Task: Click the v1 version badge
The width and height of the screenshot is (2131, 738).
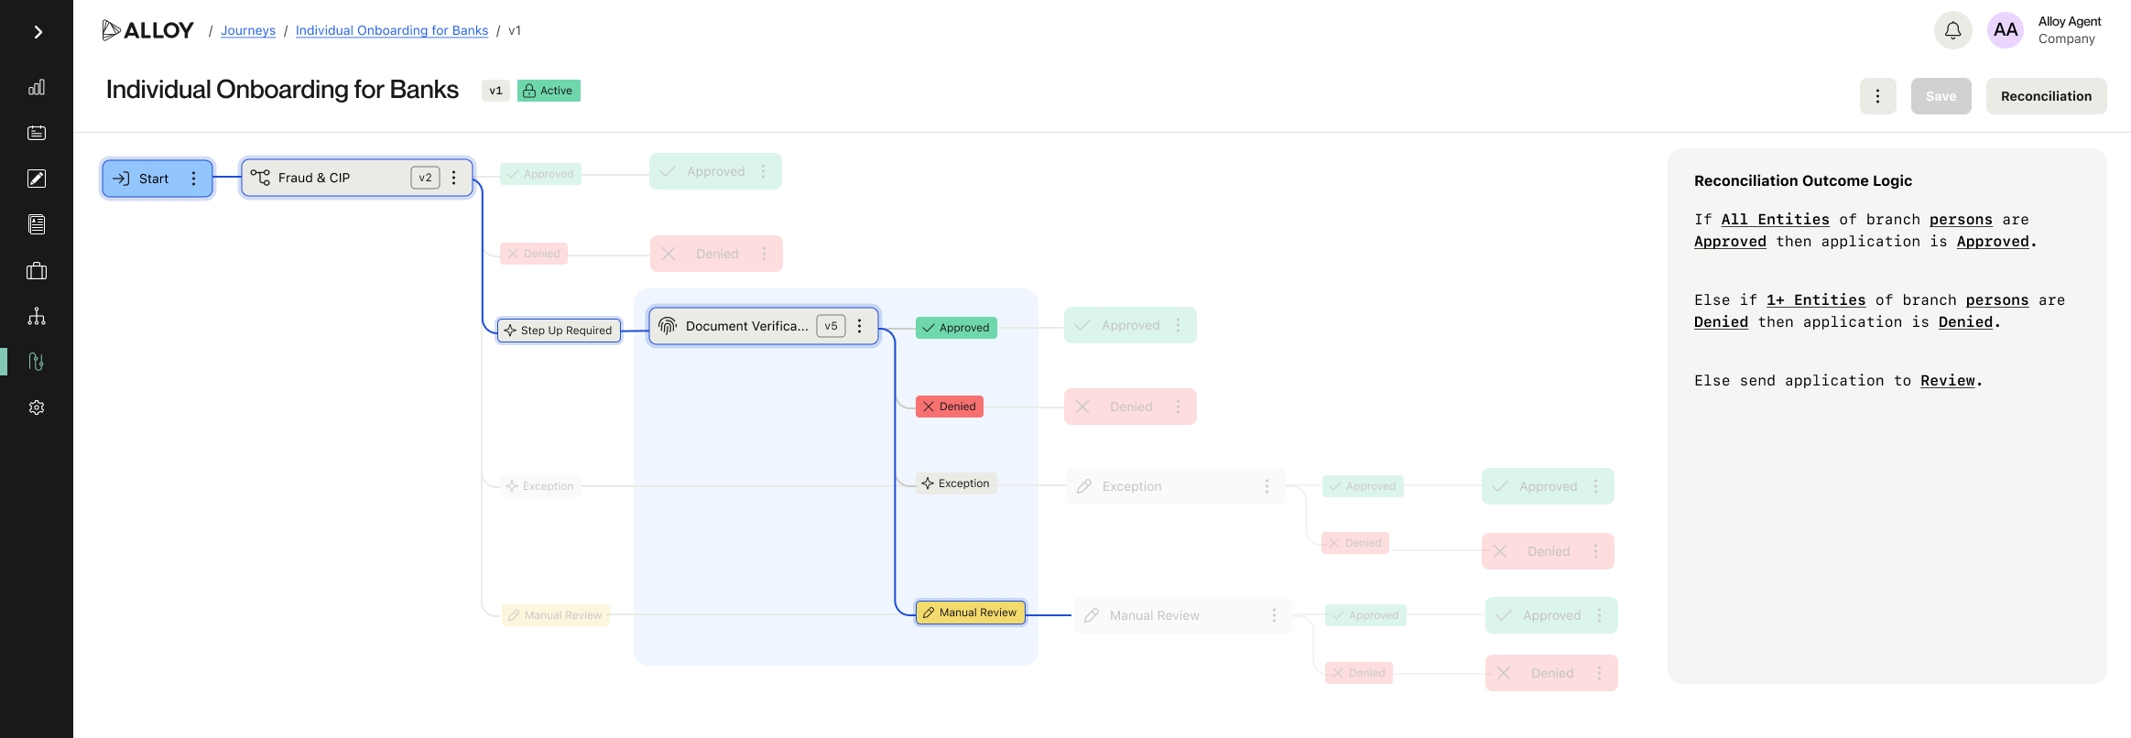Action: click(495, 91)
